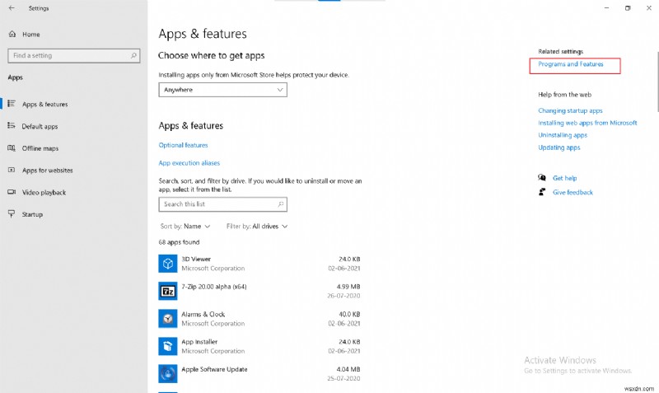The height and width of the screenshot is (393, 659).
Task: Click the Get help chat icon
Action: [542, 178]
